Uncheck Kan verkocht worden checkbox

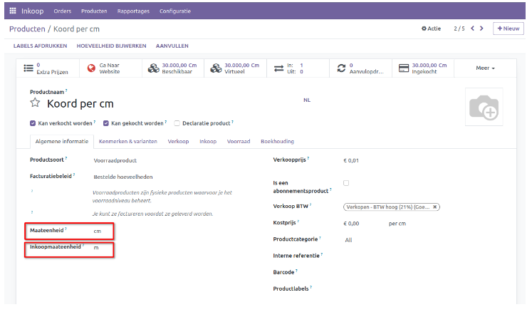[x=33, y=123]
